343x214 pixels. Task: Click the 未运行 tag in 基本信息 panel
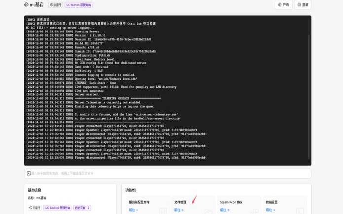[x=34, y=208]
